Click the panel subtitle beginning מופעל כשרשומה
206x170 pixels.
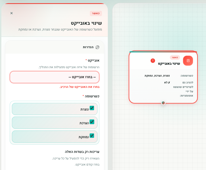click(x=60, y=29)
